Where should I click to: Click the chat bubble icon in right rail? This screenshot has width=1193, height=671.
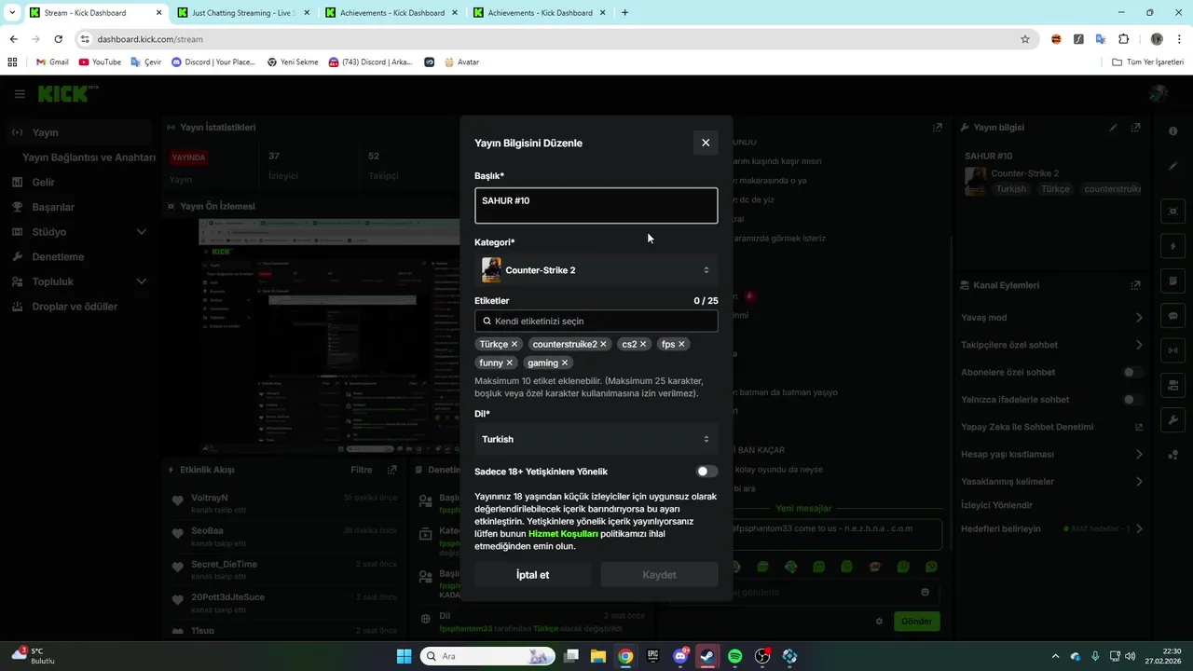coord(1172,316)
